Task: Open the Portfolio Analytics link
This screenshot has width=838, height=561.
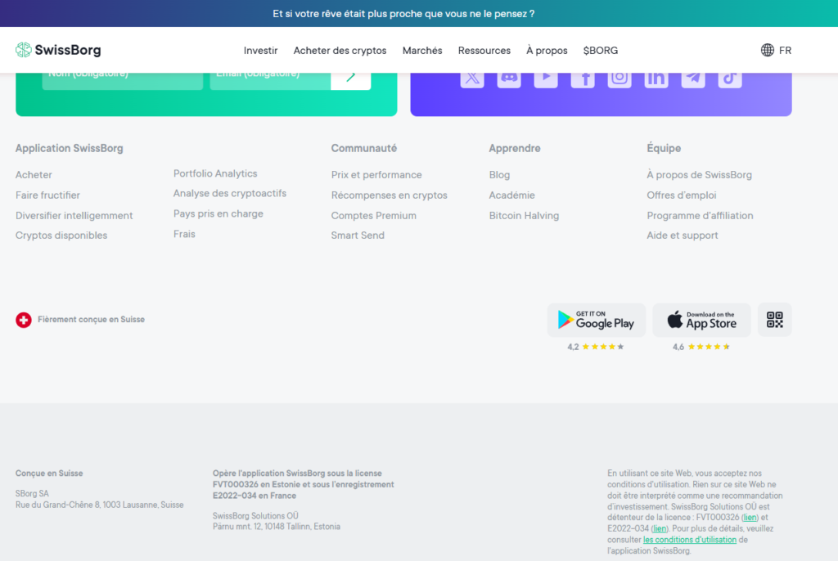Action: [215, 173]
